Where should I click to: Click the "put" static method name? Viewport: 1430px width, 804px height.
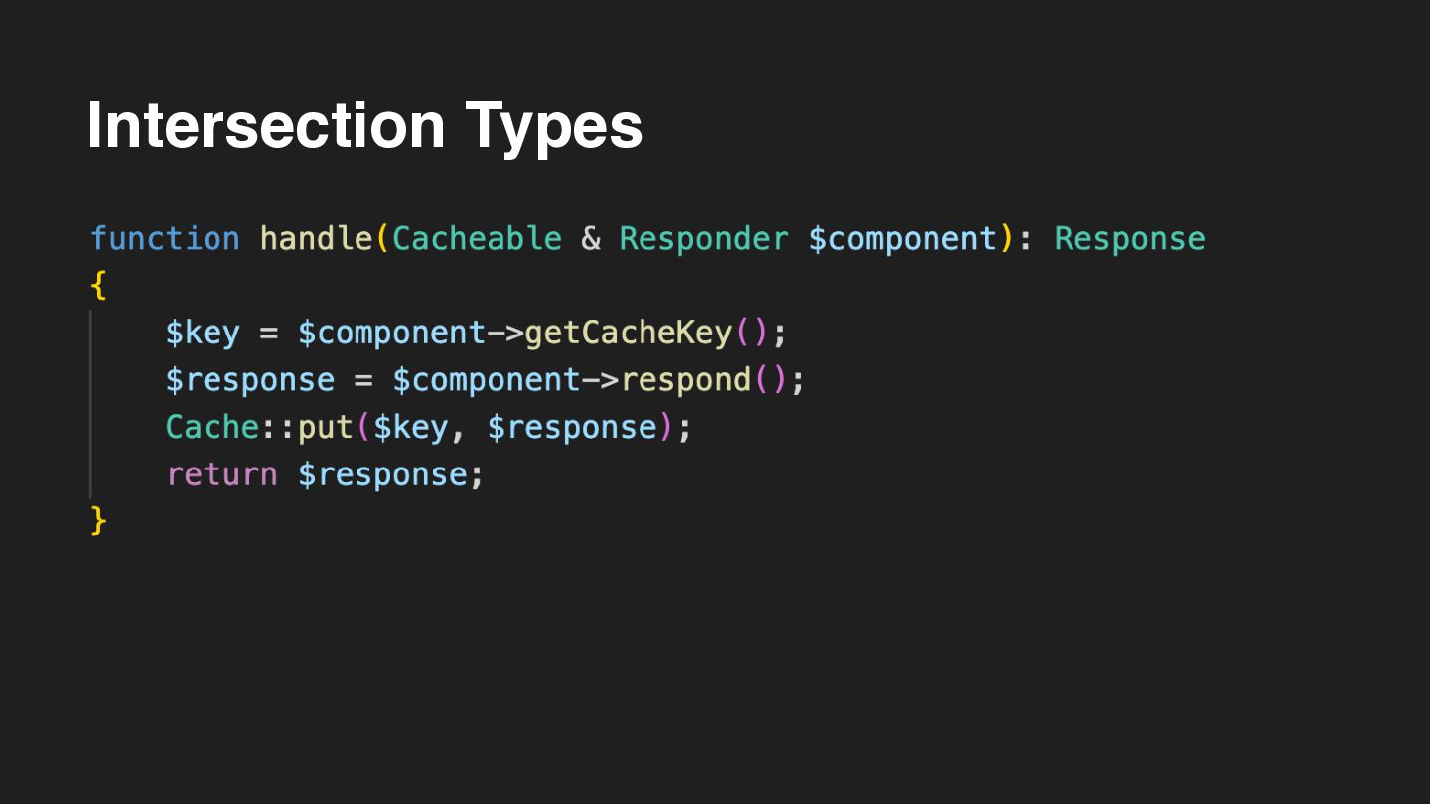326,427
